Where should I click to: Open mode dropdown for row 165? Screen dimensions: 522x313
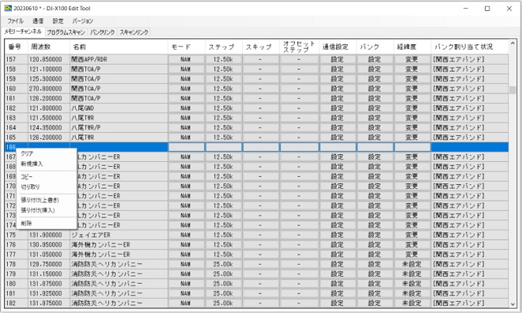186,138
